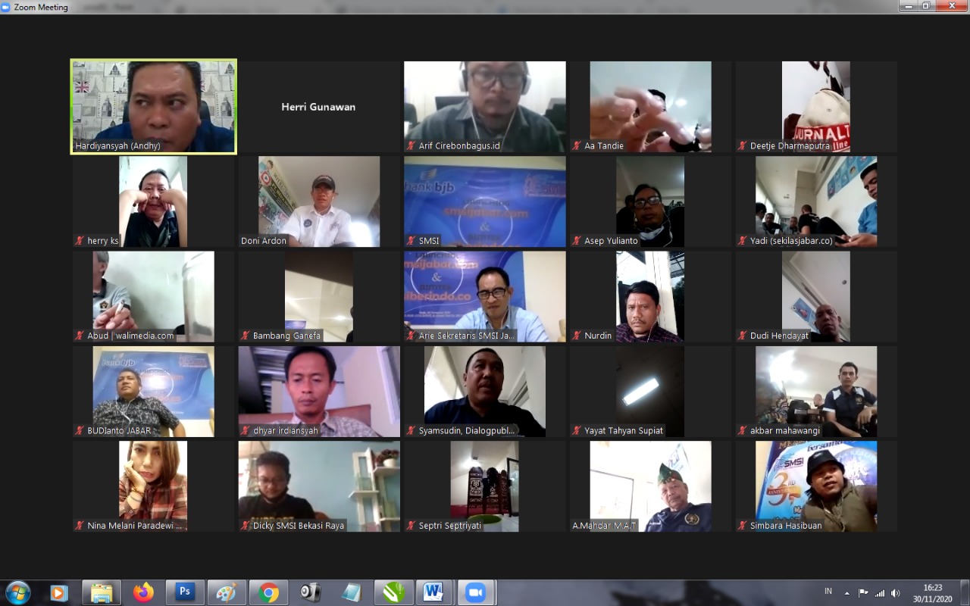
Task: Open the IN input language selector
Action: 828,592
